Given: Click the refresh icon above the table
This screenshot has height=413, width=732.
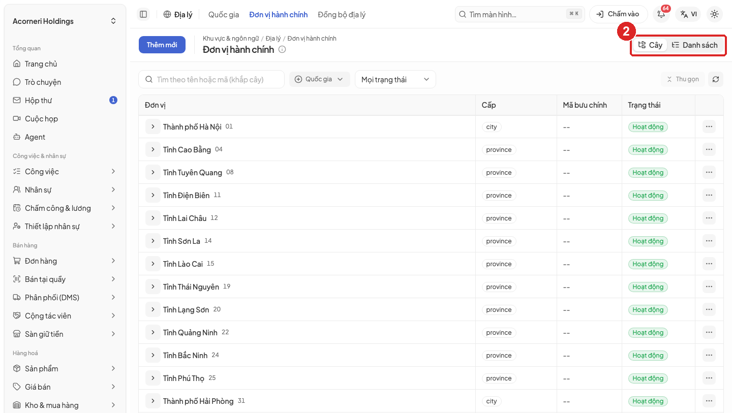Looking at the screenshot, I should pos(716,79).
